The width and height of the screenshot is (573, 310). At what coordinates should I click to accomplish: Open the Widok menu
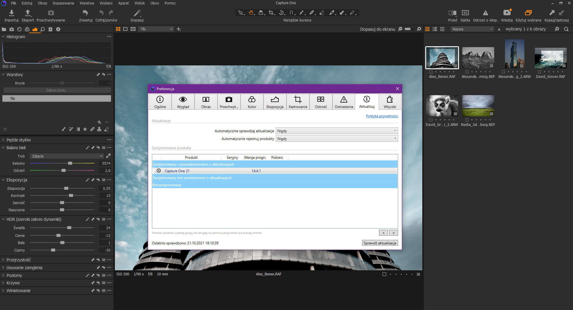point(140,3)
